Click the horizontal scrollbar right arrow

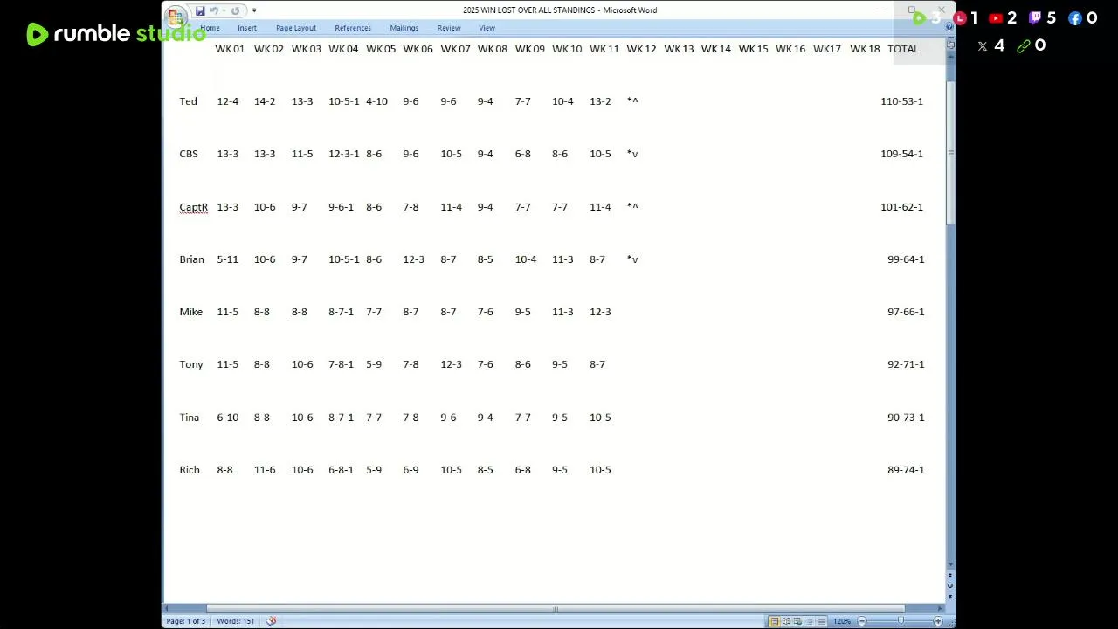[939, 608]
